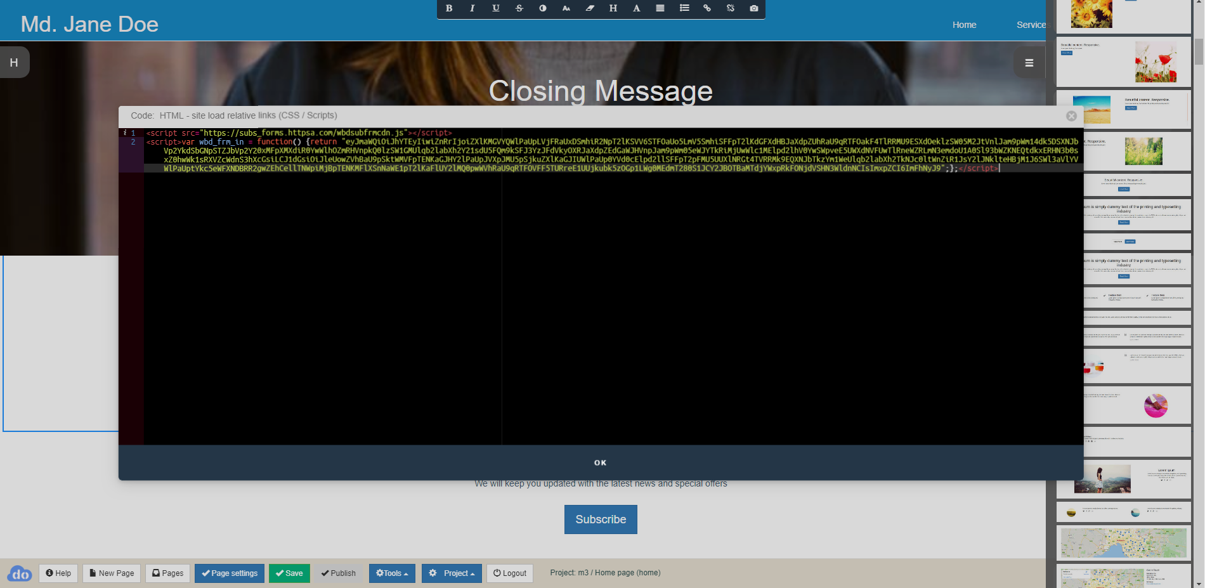Change font size with the Aa icon
Image resolution: width=1205 pixels, height=588 pixels.
tap(566, 8)
